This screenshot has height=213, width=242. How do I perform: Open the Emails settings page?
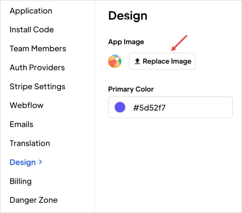tap(21, 124)
